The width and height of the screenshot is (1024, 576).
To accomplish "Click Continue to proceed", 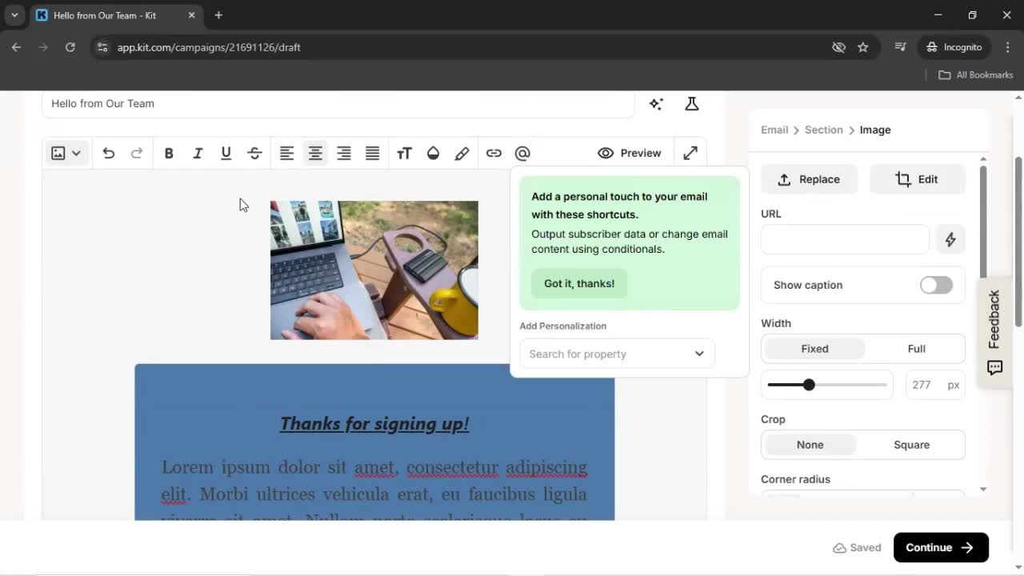I will (x=940, y=547).
